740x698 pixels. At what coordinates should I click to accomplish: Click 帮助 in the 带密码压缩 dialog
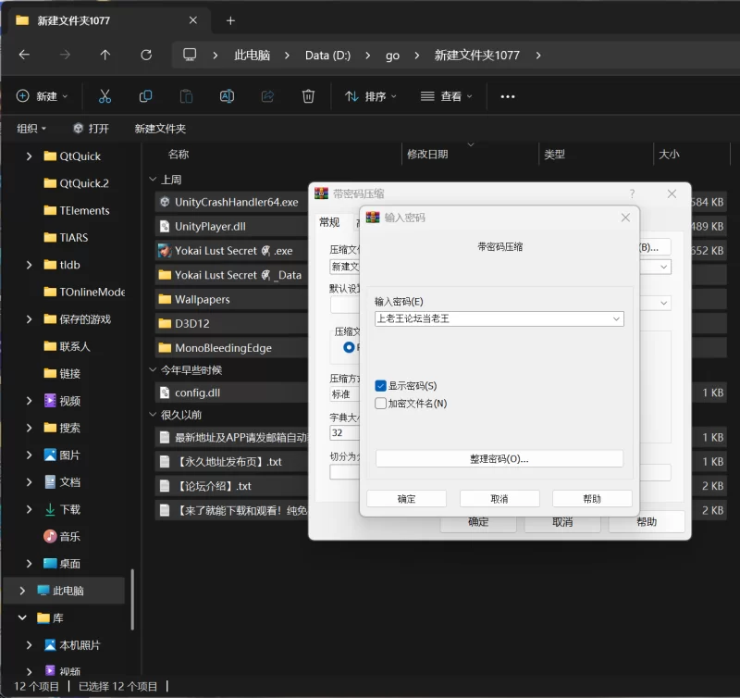tap(647, 521)
